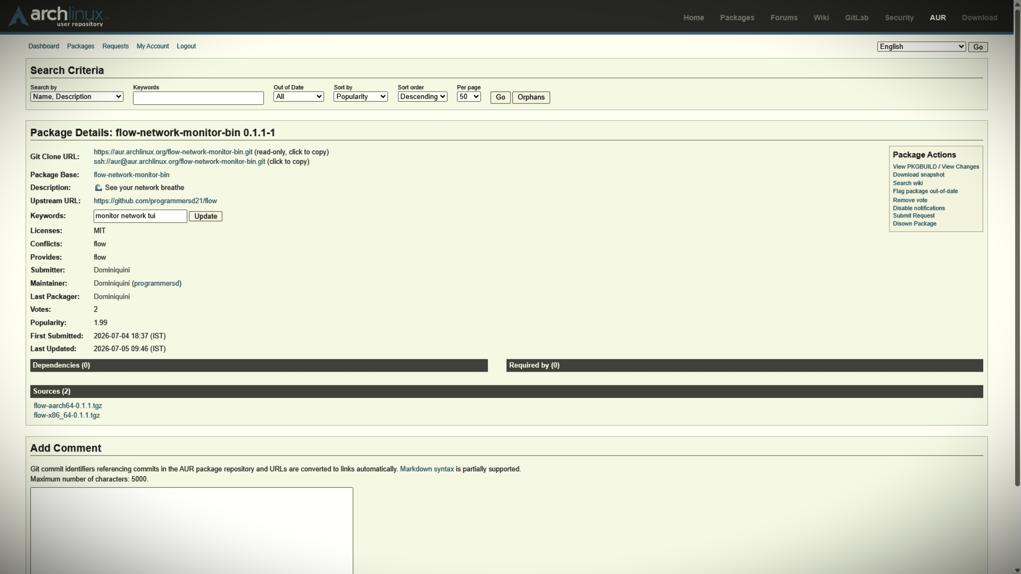Copy the ssh git clone URL
Image resolution: width=1021 pixels, height=574 pixels.
click(x=179, y=162)
